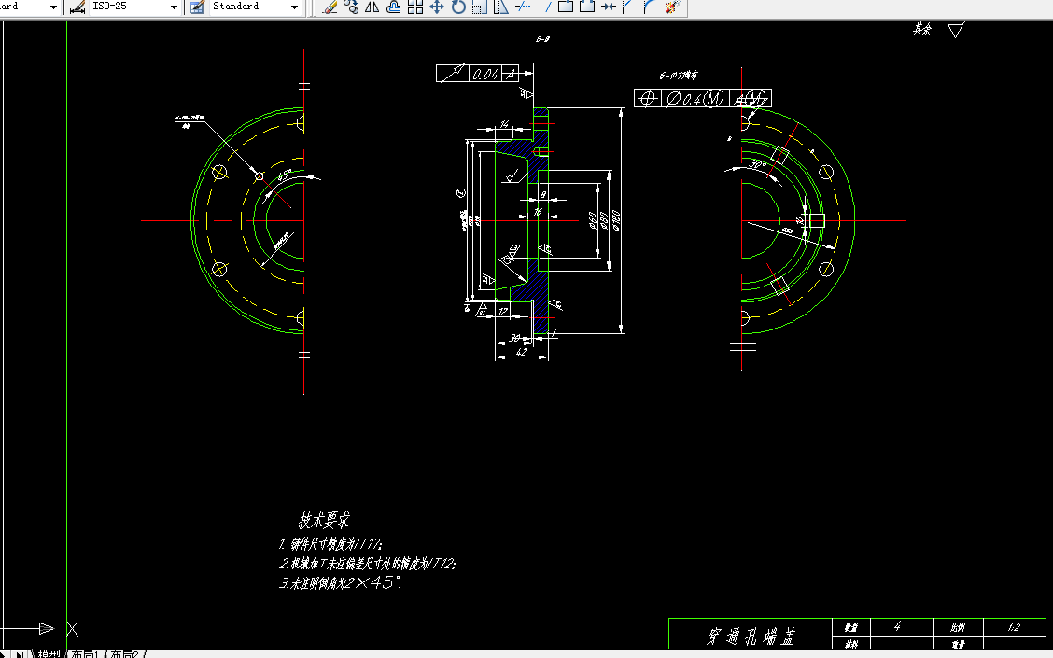Select the Move tool
The image size is (1053, 658).
437,7
